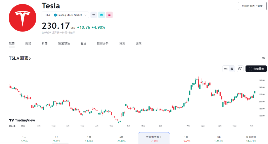Image resolution: width=268 pixels, height=144 pixels.
Task: Select the 1年 time range
Action: [186, 139]
